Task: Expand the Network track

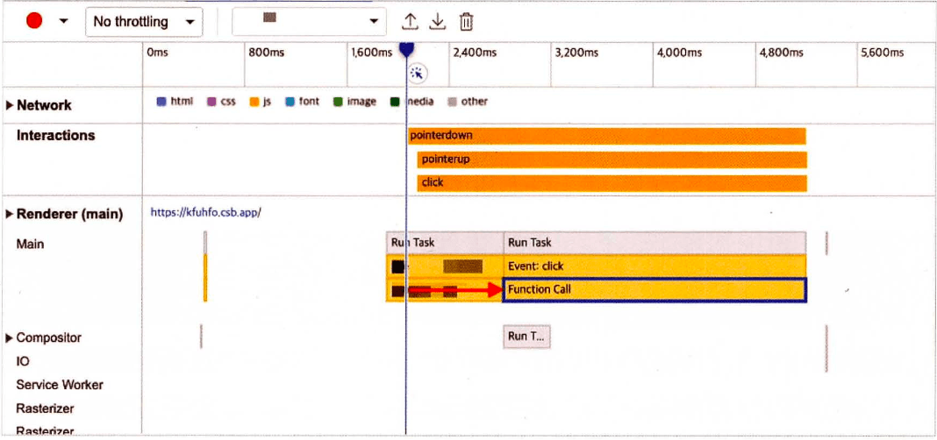Action: click(x=10, y=105)
